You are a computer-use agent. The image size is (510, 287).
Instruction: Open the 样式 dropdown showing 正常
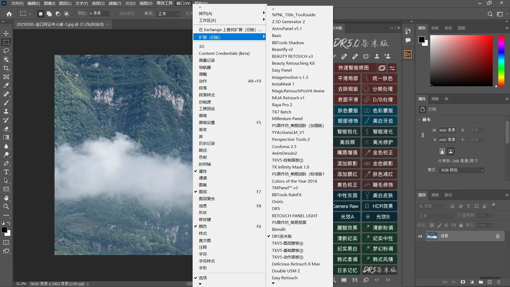(x=168, y=14)
